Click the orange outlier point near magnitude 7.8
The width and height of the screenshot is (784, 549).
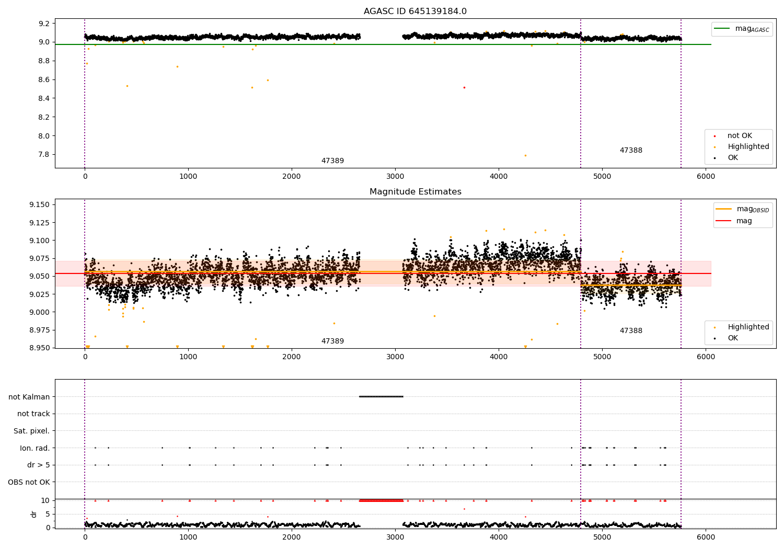[x=525, y=155]
